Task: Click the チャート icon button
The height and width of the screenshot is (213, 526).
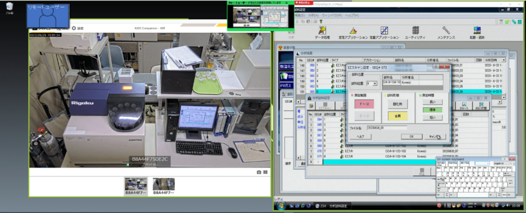Action: pyautogui.click(x=464, y=105)
